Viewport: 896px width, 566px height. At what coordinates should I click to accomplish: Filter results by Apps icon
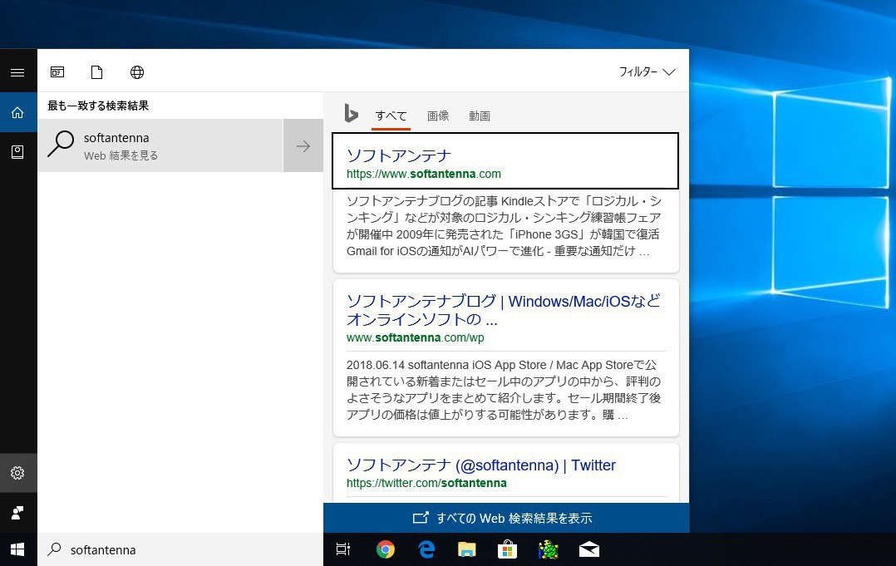tap(57, 72)
